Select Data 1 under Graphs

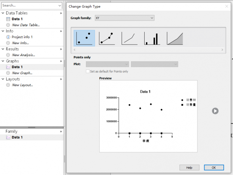pyautogui.click(x=17, y=67)
